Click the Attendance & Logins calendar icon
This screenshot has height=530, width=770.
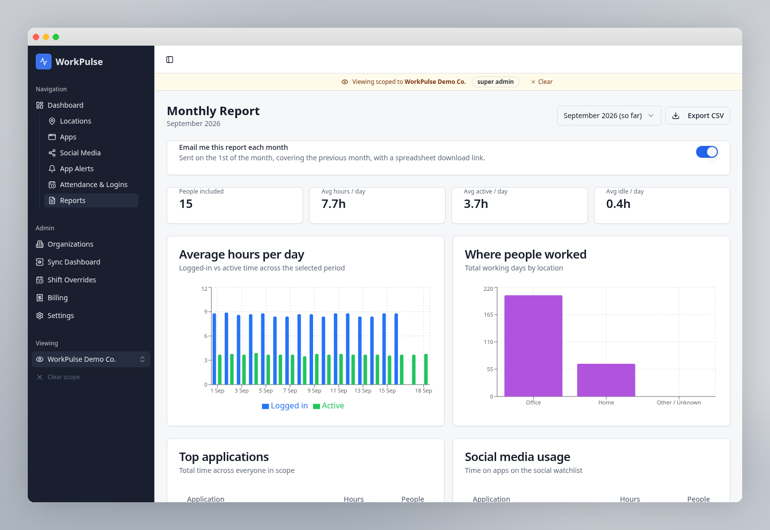[52, 185]
